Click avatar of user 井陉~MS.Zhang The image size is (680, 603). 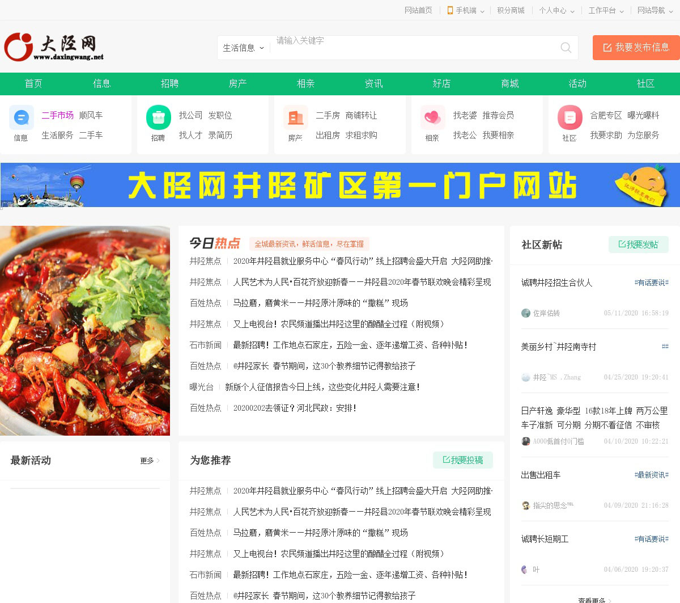click(526, 377)
